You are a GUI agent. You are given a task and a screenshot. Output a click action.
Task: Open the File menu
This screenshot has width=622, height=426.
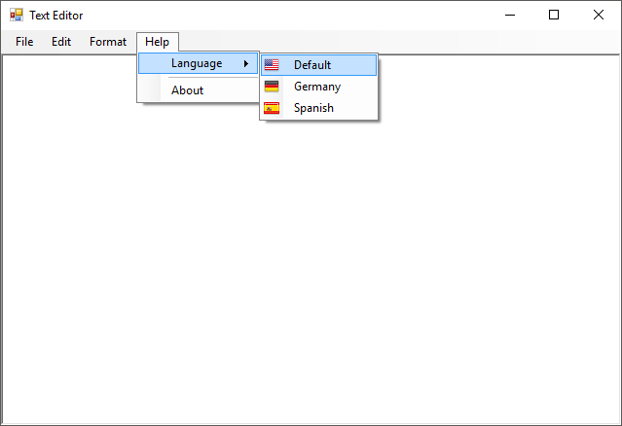click(24, 42)
